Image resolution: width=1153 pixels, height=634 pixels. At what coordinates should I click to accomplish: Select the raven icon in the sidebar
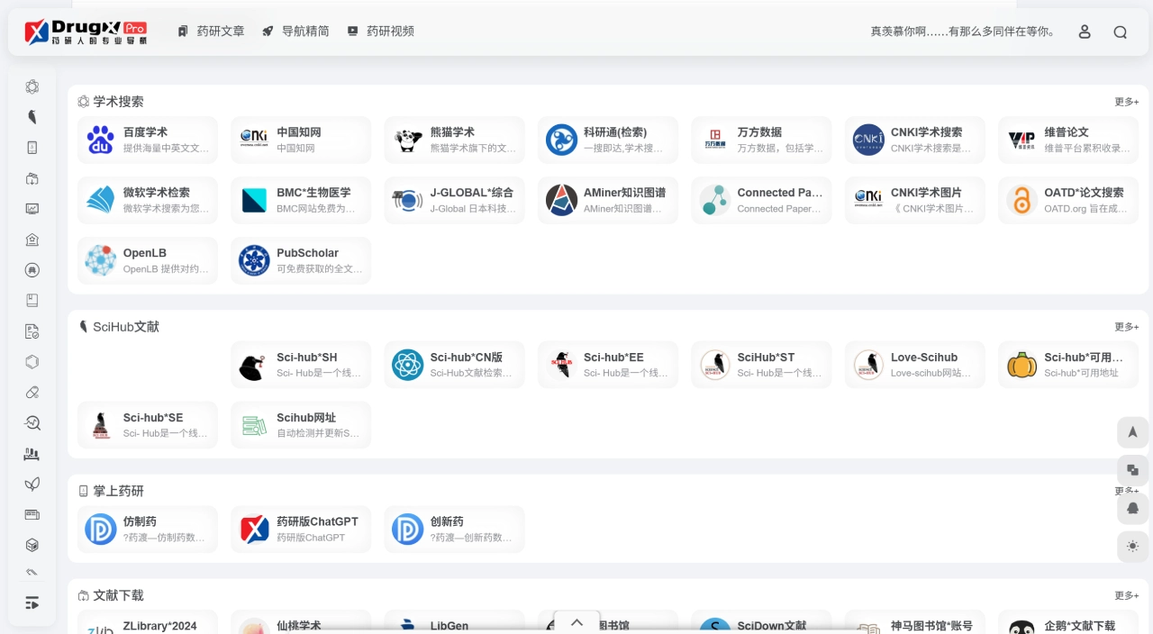point(32,117)
